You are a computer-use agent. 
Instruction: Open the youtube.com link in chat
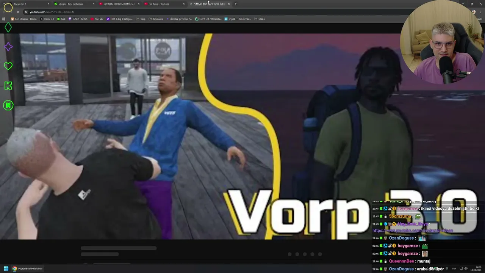413,231
